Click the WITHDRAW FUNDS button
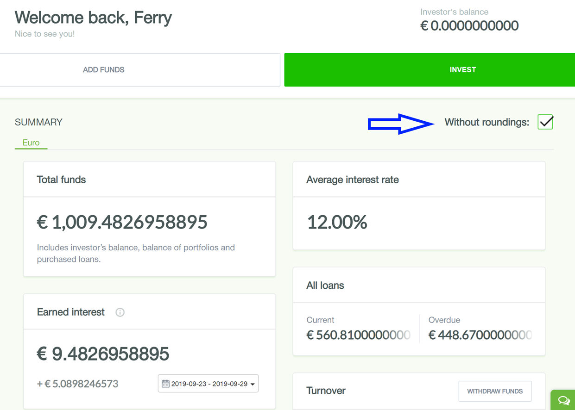This screenshot has height=410, width=575. click(495, 391)
